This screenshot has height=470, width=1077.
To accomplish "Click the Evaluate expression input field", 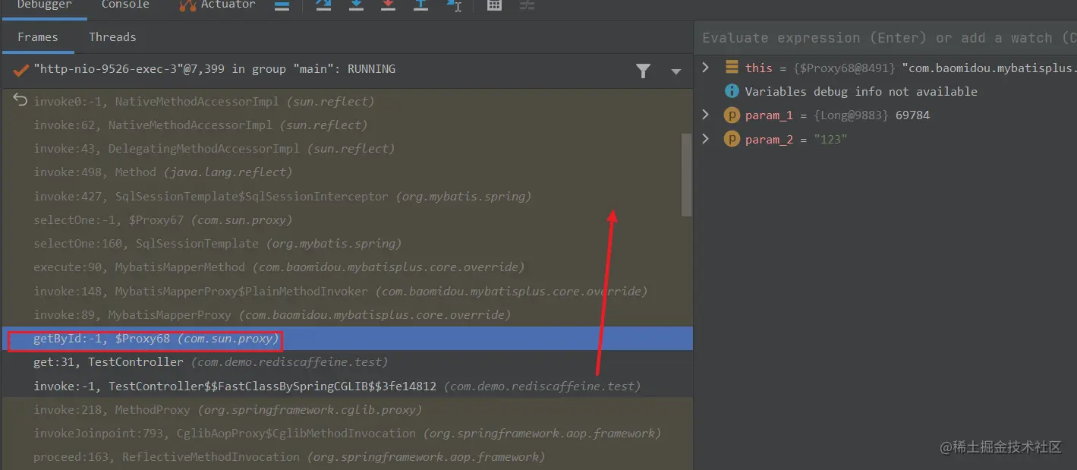I will (886, 38).
